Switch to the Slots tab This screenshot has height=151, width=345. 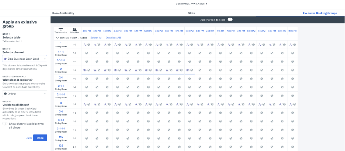pyautogui.click(x=191, y=13)
